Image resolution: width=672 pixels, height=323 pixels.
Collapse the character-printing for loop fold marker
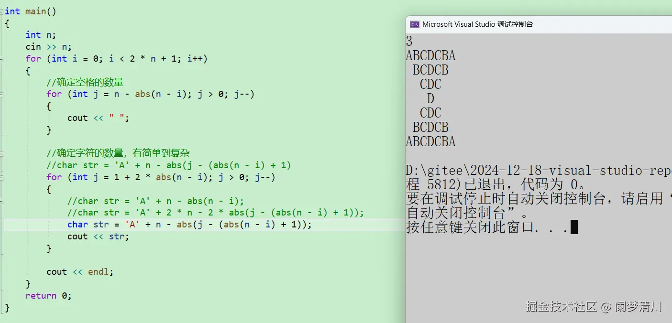click(2, 177)
